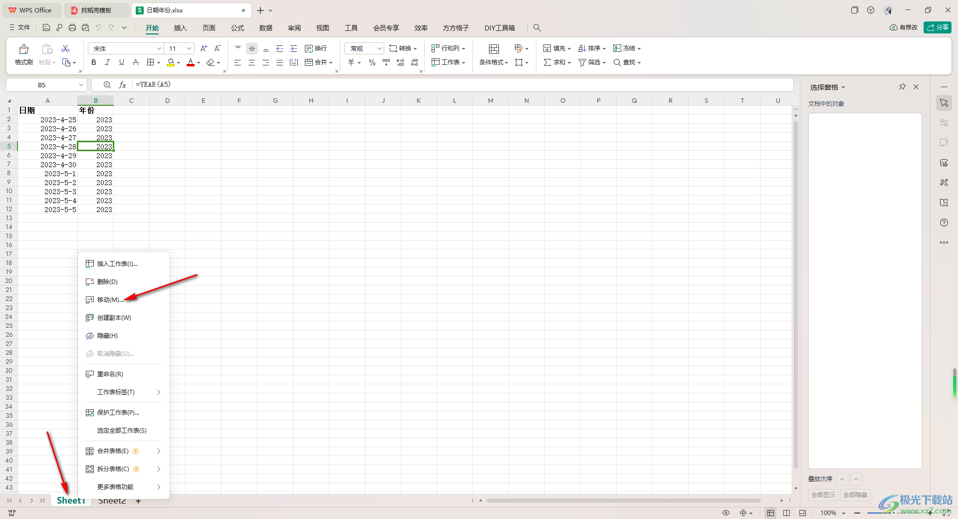Click the insert function fx icon
958x519 pixels.
[x=122, y=85]
